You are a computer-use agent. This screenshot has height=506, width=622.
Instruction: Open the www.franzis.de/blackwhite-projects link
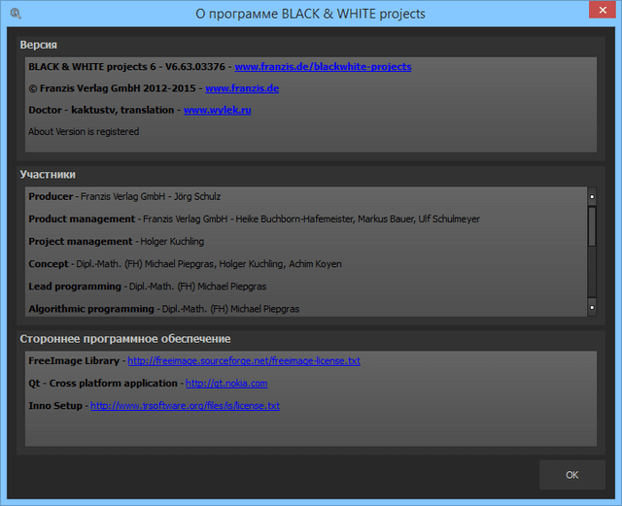(323, 67)
